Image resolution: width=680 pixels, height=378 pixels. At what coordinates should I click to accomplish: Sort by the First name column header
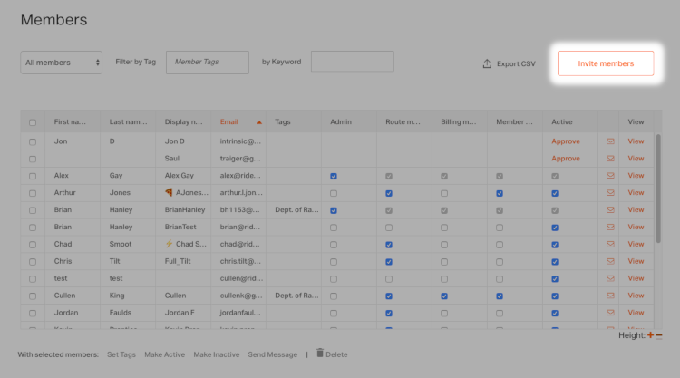[70, 121]
